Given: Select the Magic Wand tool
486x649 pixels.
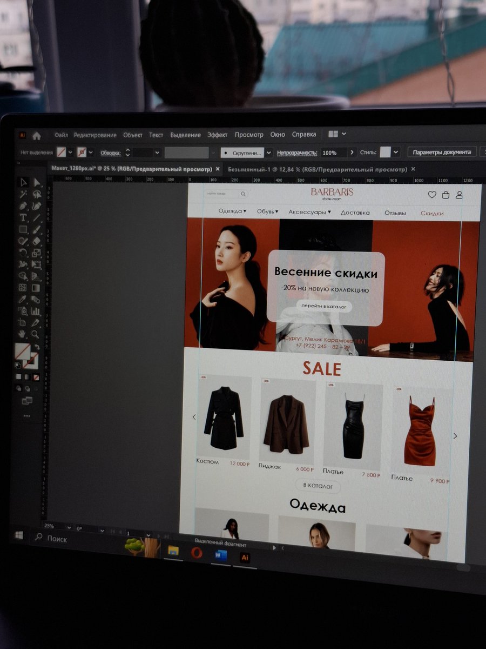Looking at the screenshot, I should coord(23,194).
